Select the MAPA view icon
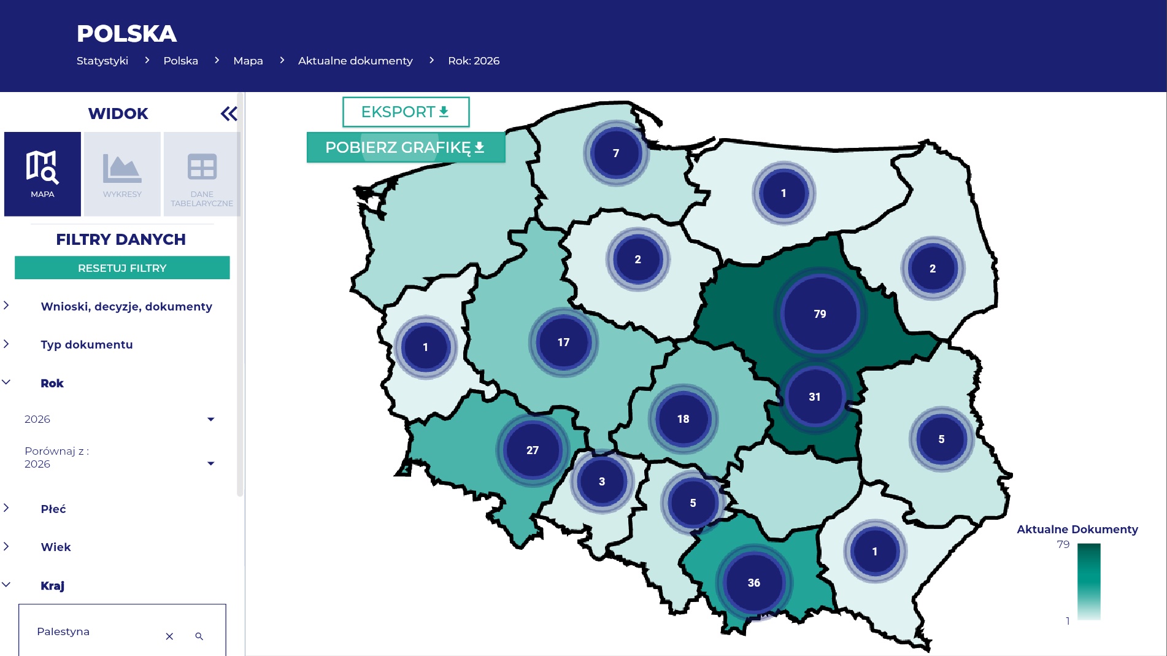Image resolution: width=1167 pixels, height=656 pixels. 42,174
